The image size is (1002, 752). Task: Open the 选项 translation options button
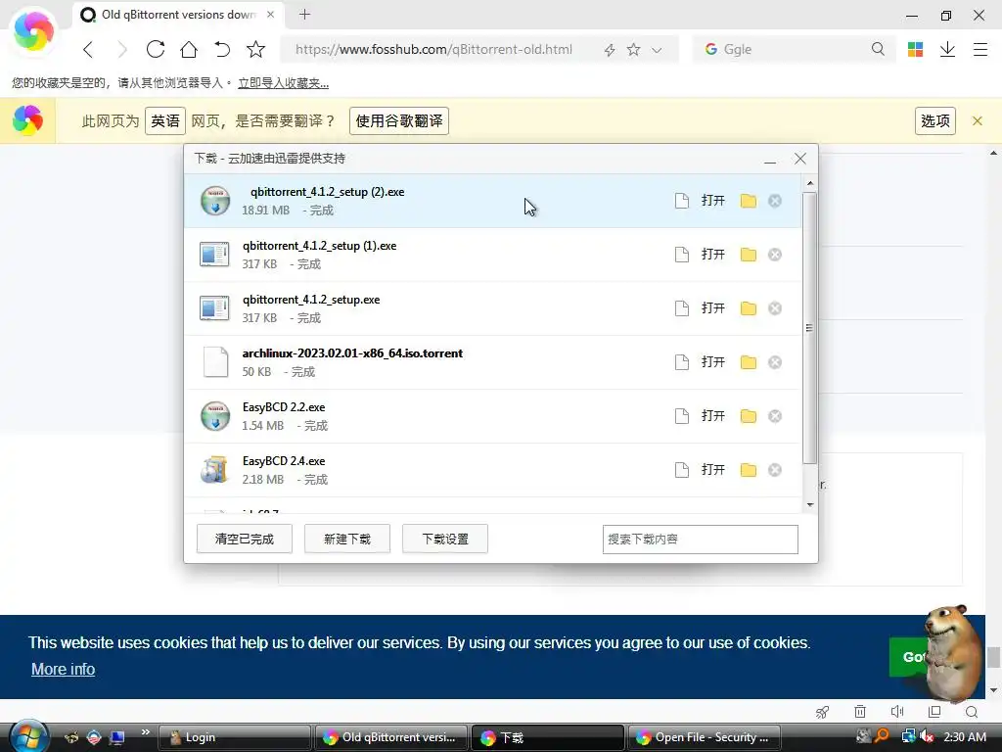pyautogui.click(x=934, y=120)
